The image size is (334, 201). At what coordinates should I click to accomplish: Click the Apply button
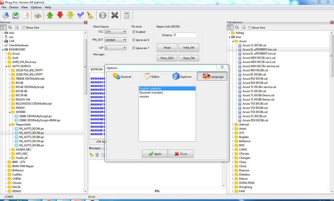click(x=155, y=154)
